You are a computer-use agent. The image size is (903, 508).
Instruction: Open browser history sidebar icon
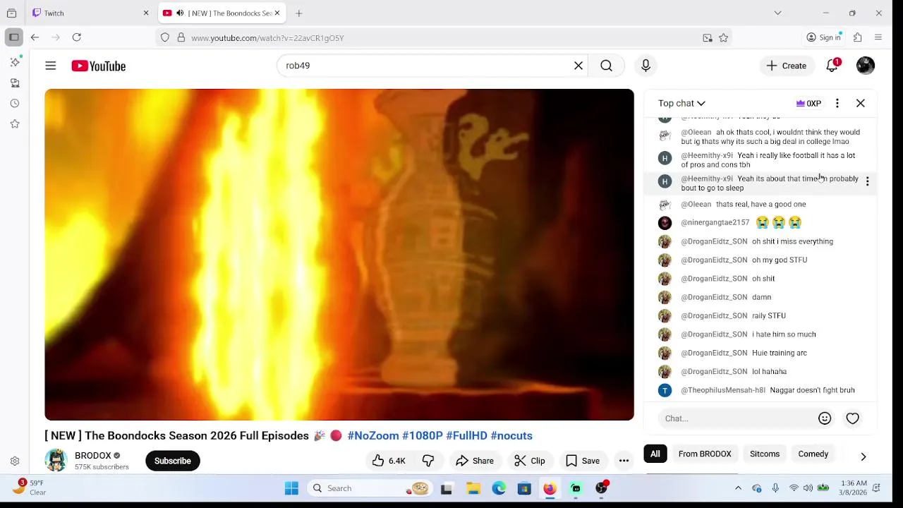pos(15,103)
